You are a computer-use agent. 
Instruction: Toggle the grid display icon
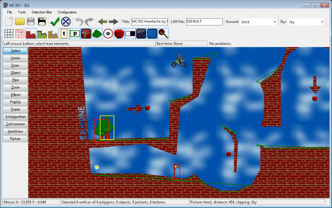tap(9, 34)
